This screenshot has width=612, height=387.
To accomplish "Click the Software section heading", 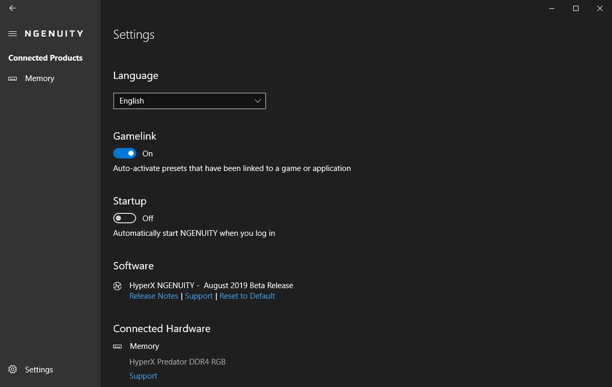I will pos(133,266).
